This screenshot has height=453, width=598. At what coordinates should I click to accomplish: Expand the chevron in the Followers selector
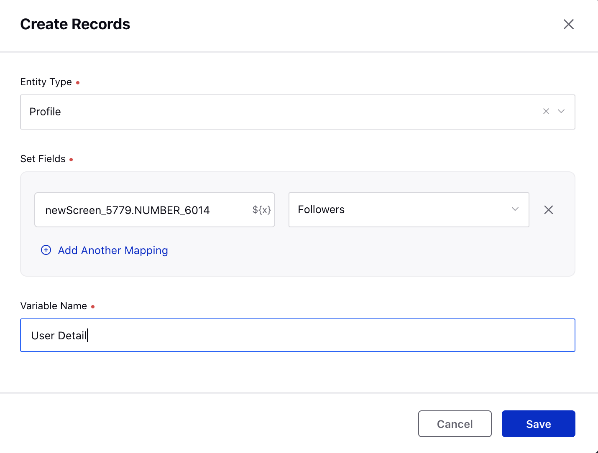[x=515, y=209]
